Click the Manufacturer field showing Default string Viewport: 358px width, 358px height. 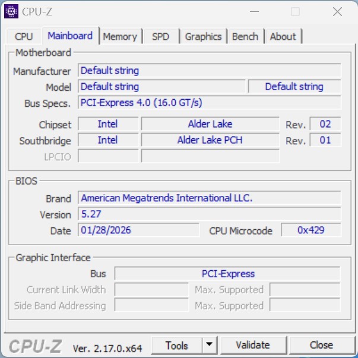pos(209,71)
